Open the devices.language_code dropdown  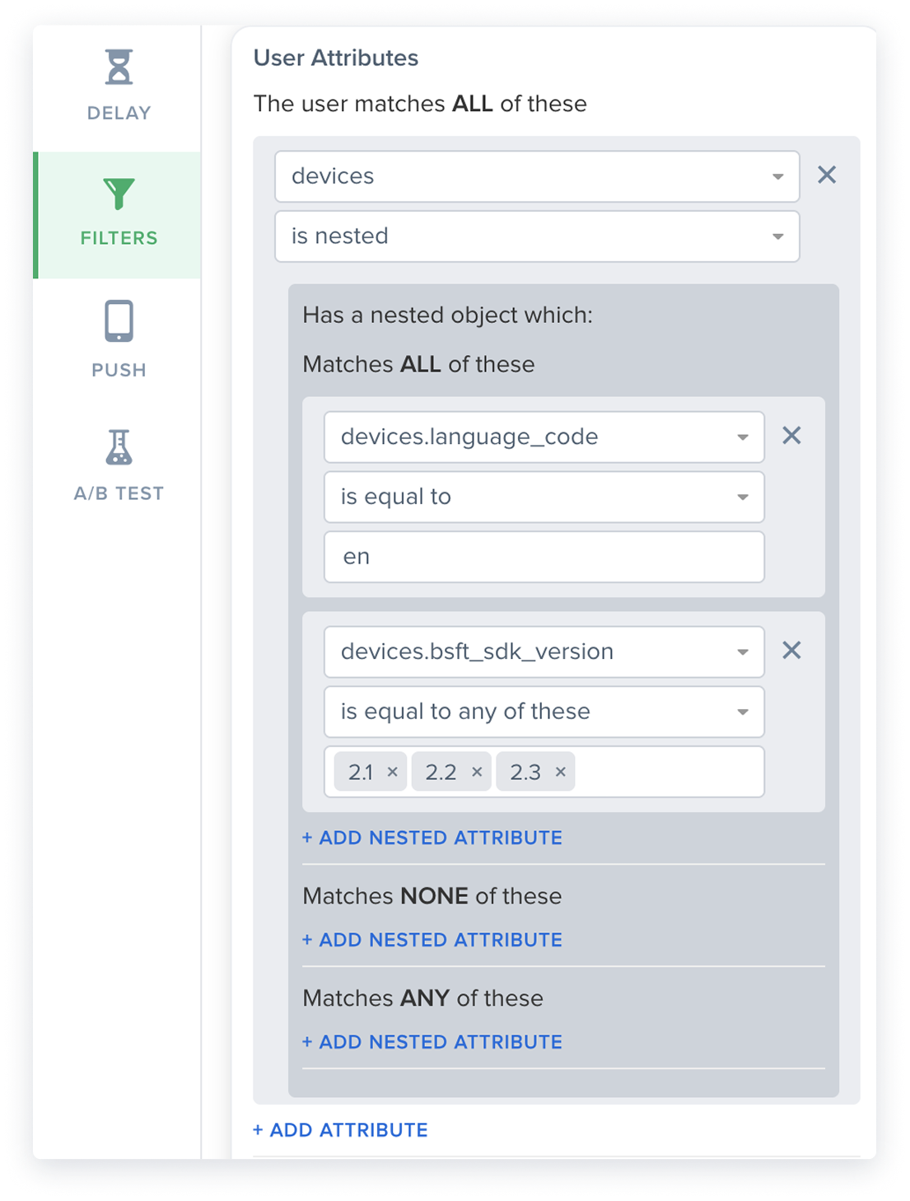click(x=544, y=437)
